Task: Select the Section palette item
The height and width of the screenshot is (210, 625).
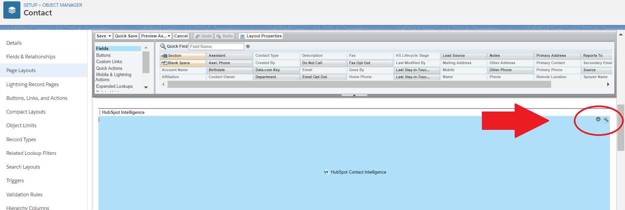Action: pos(183,56)
